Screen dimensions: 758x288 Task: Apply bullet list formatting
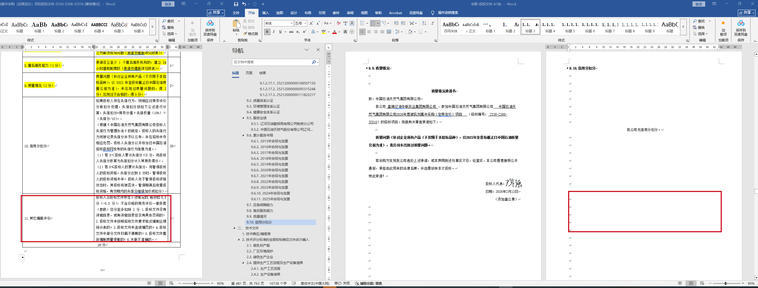tap(362, 23)
